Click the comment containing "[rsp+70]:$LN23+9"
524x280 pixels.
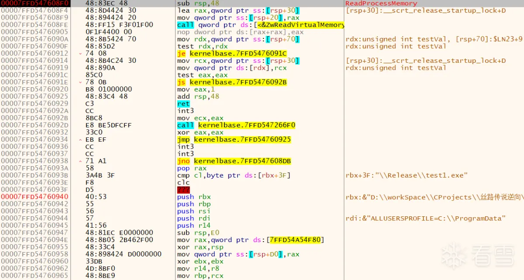[x=434, y=39]
